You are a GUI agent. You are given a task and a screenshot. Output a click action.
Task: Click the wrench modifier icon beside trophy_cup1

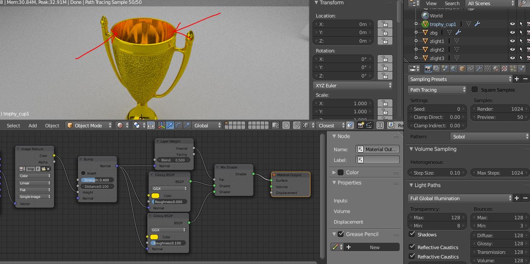click(477, 24)
